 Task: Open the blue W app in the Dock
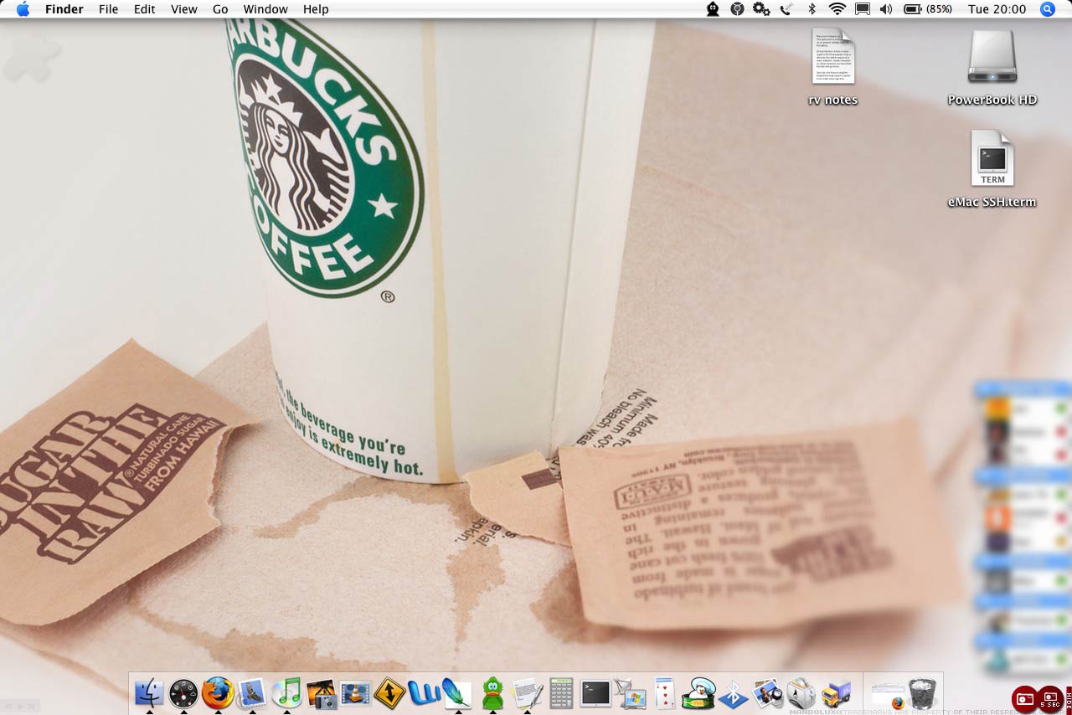coord(424,693)
